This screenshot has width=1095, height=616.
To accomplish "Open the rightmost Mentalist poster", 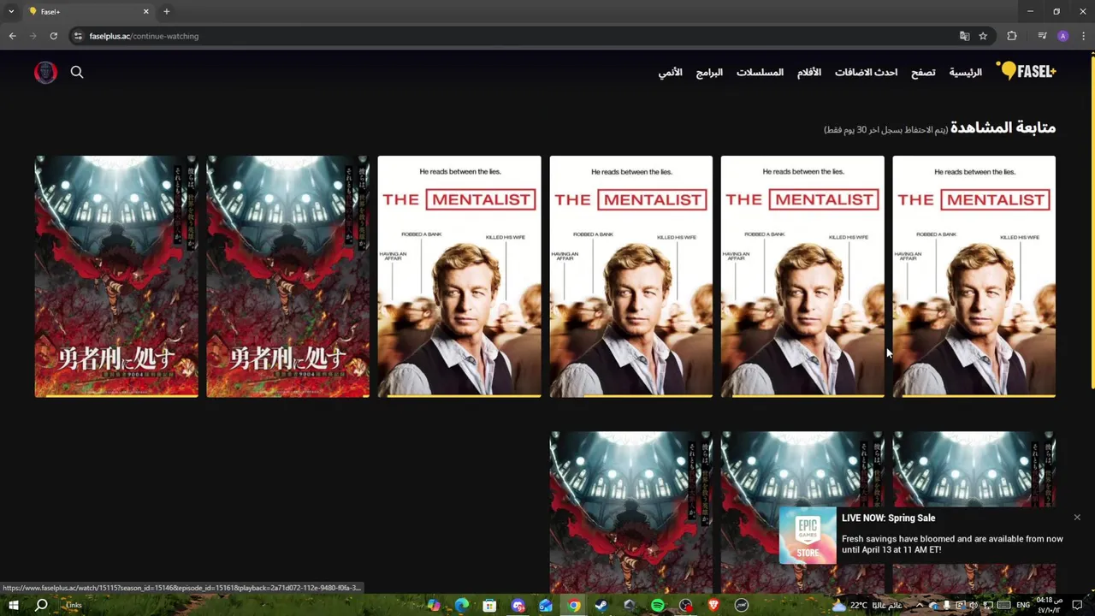I will coord(974,276).
